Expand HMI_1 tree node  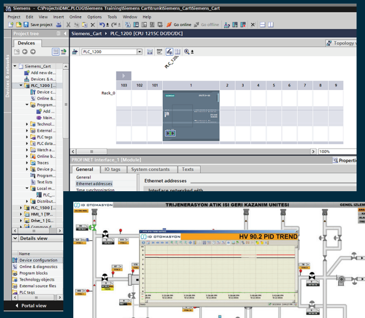pyautogui.click(x=21, y=214)
